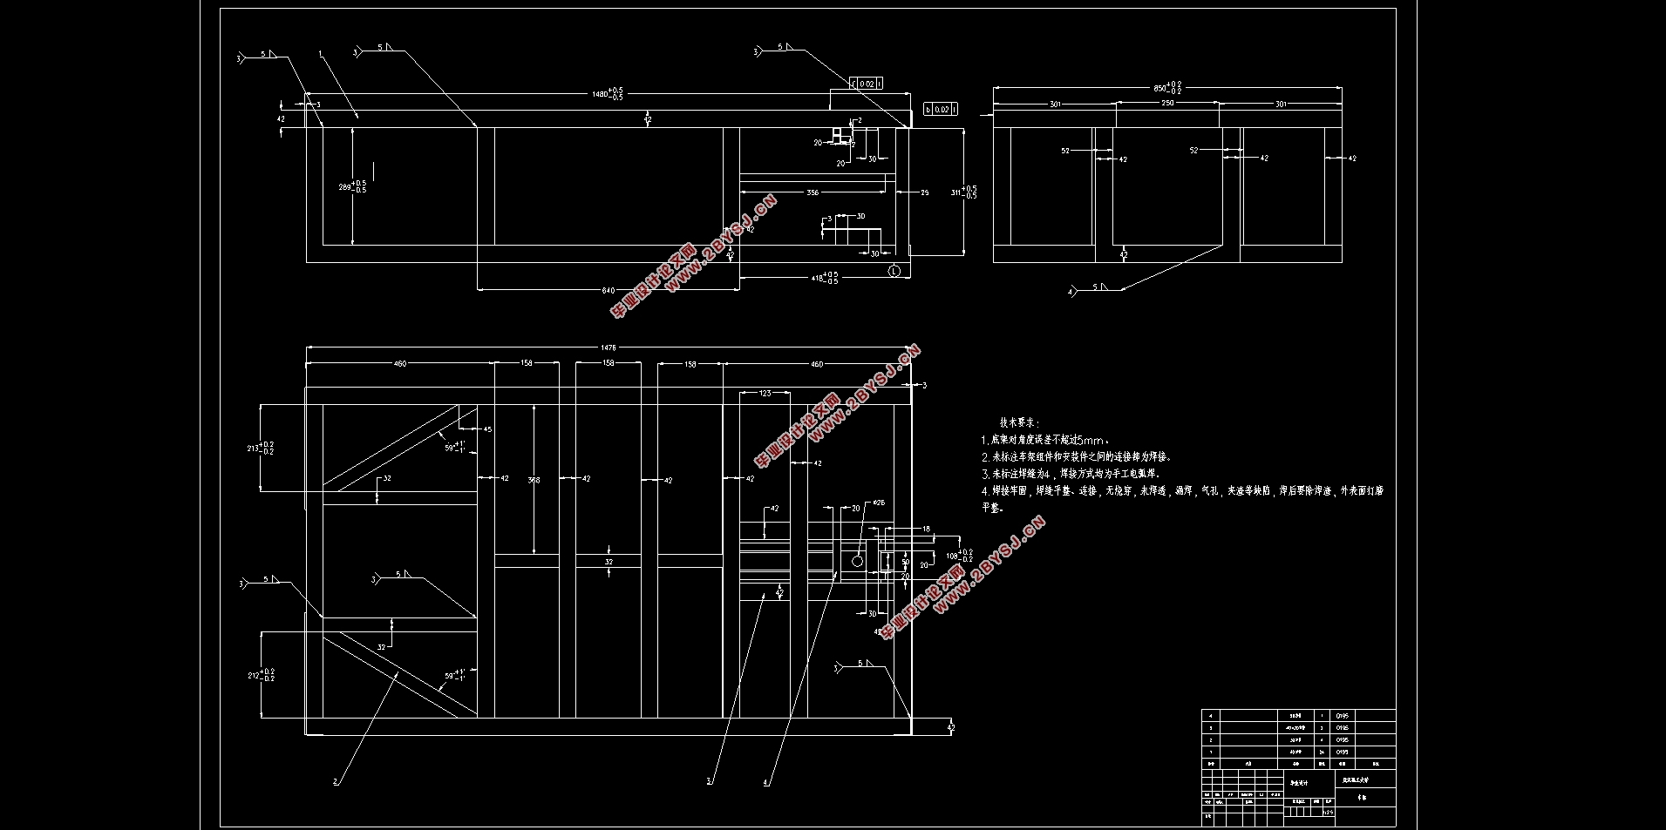Click the side view weld symbol with tail 4

[1097, 289]
